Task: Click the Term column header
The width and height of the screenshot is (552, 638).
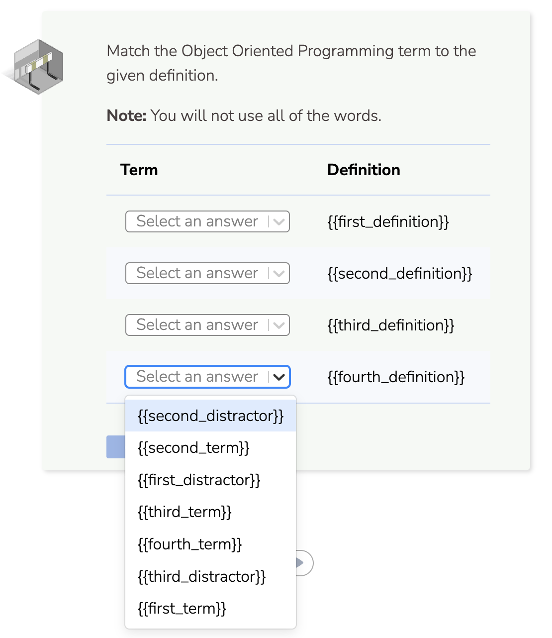Action: [139, 170]
